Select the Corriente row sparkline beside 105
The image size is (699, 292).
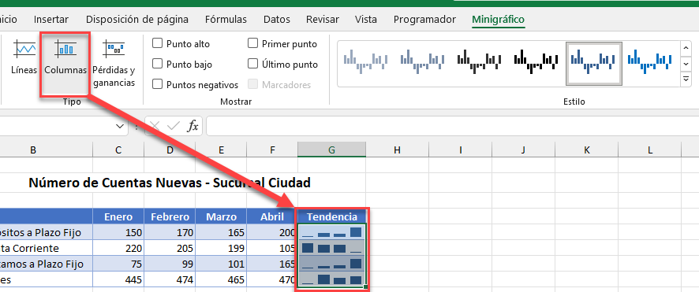(x=331, y=248)
